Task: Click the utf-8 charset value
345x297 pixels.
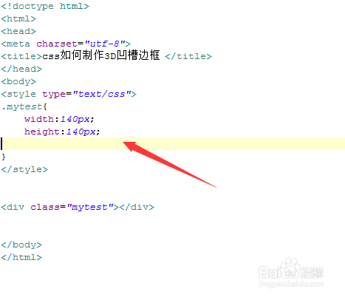Action: click(x=105, y=44)
